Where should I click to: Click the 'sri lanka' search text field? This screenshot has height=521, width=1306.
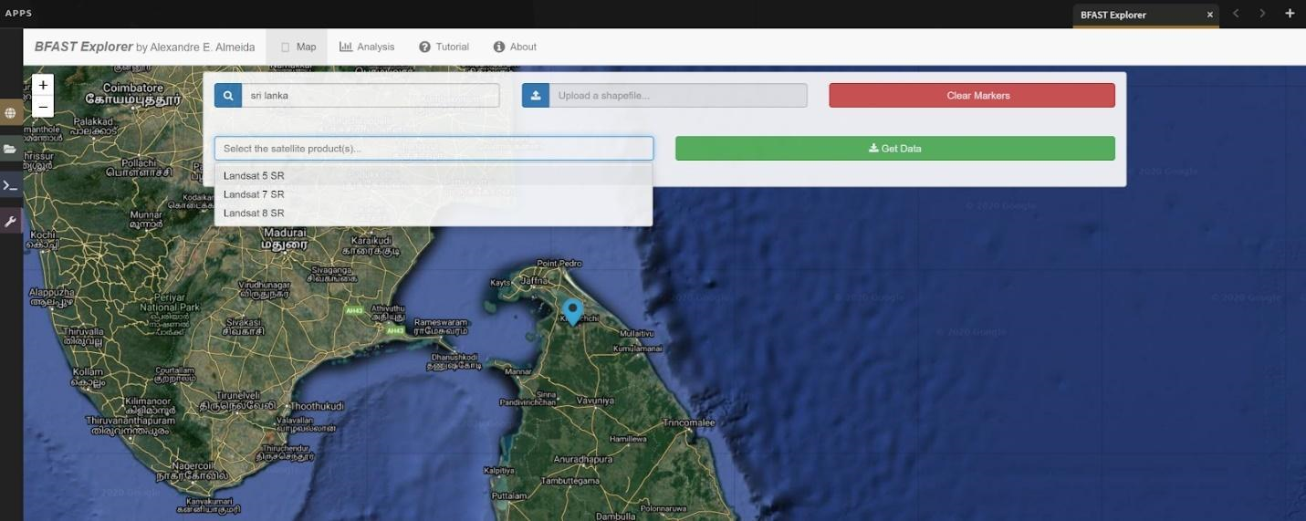370,96
